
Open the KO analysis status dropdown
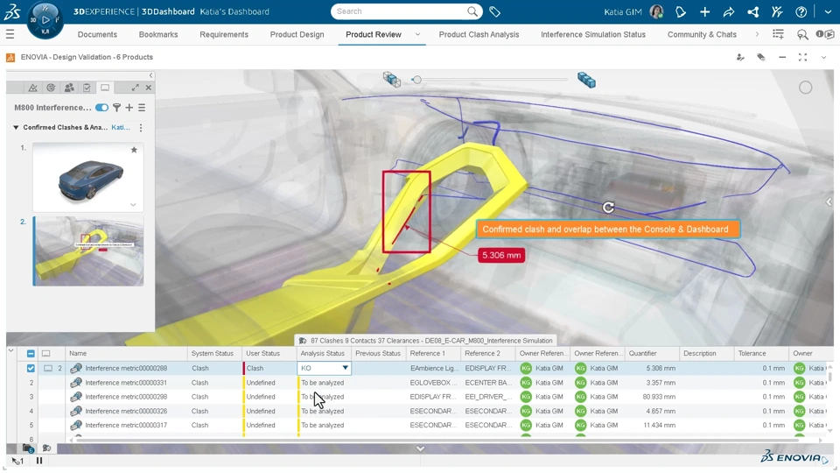(x=345, y=368)
